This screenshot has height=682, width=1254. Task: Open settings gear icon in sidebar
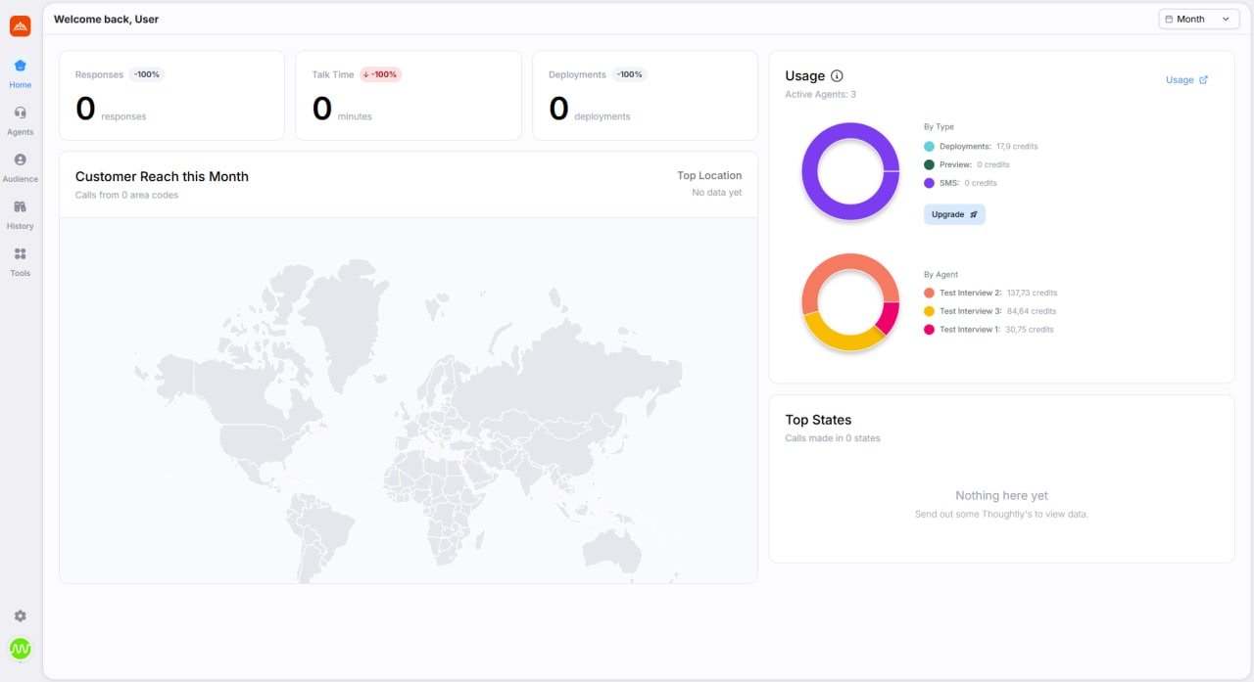tap(20, 615)
